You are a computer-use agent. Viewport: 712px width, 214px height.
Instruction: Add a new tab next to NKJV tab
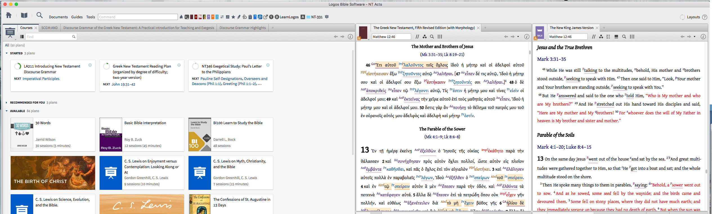[x=604, y=28]
